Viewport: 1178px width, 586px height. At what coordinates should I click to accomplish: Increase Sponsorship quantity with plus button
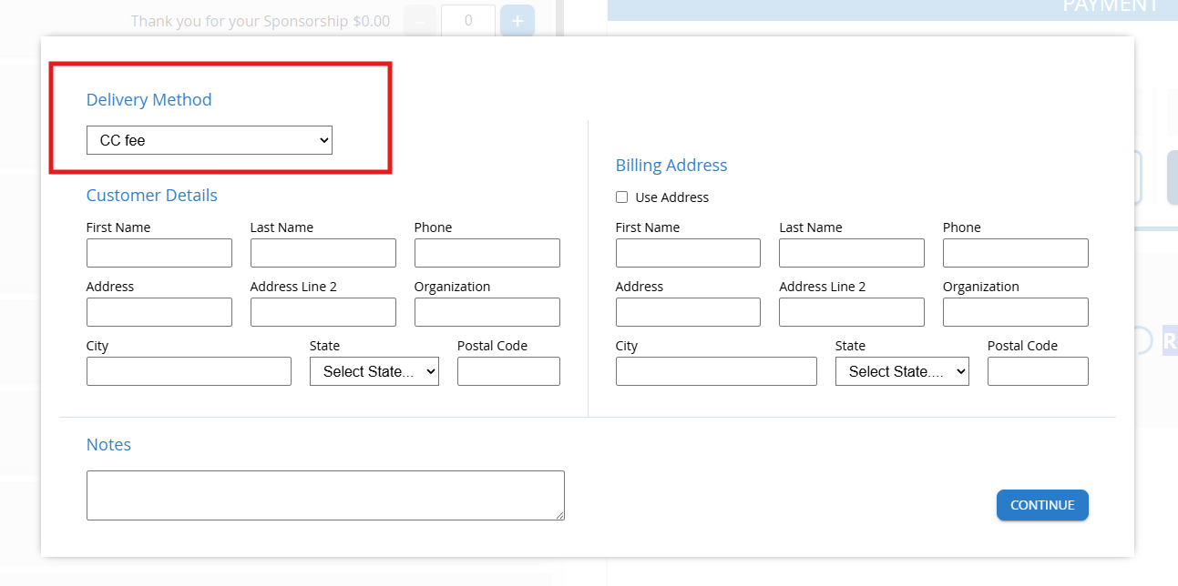pyautogui.click(x=517, y=20)
